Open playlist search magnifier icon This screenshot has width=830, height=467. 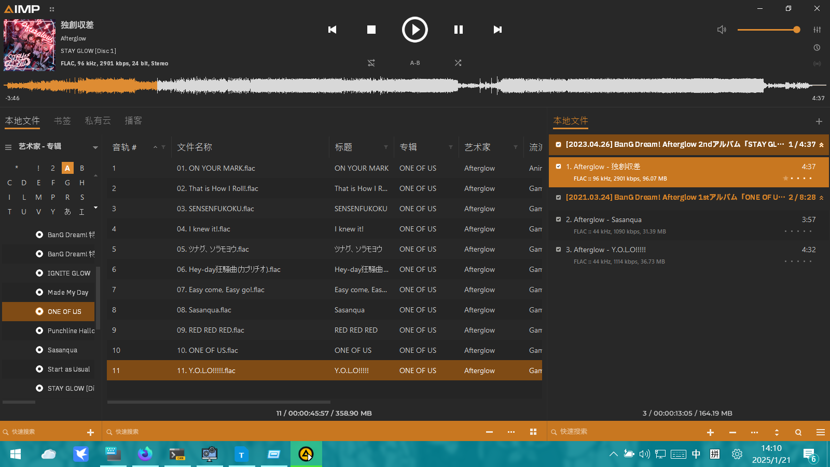coord(798,432)
